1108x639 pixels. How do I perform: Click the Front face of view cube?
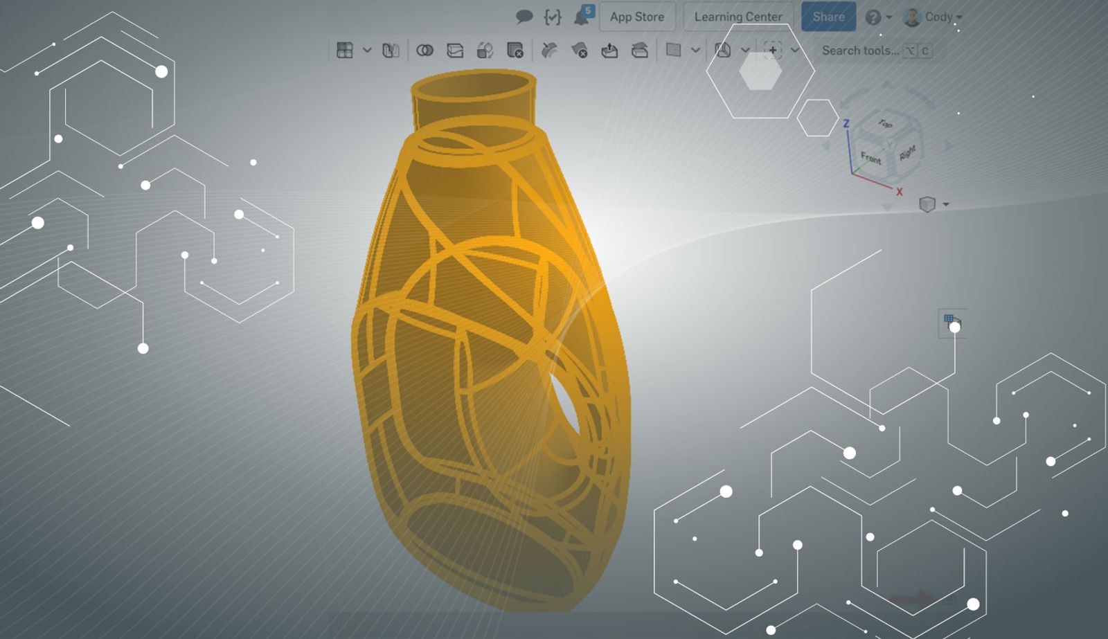coord(871,158)
